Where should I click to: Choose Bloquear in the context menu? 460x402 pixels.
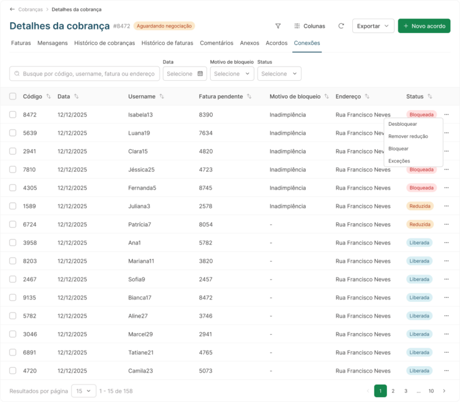tap(398, 149)
